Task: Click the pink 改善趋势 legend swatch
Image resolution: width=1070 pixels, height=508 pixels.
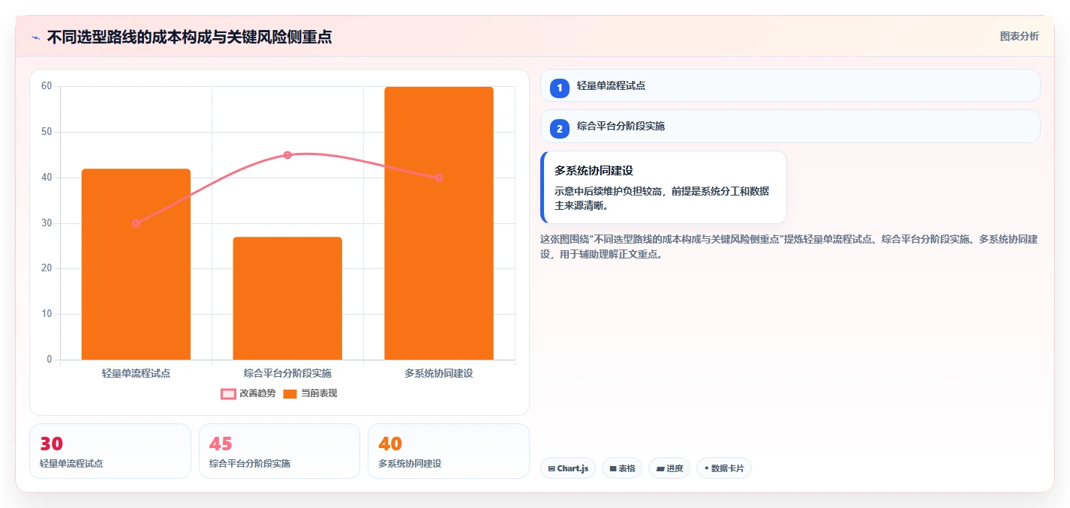Action: pos(228,394)
